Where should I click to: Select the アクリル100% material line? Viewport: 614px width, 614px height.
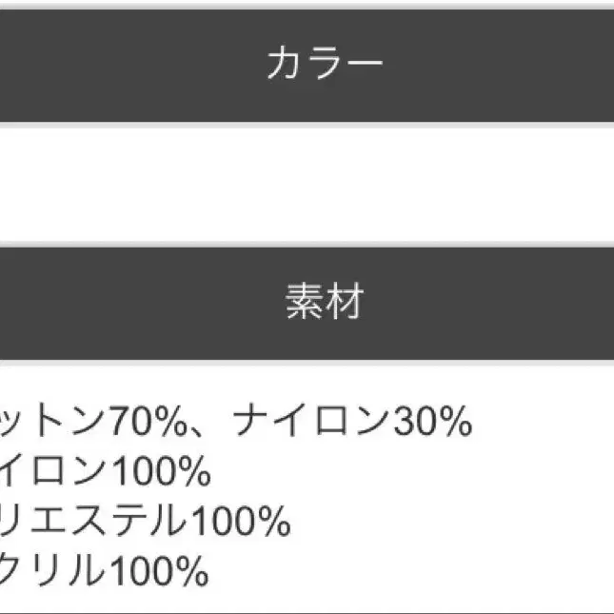[105, 571]
